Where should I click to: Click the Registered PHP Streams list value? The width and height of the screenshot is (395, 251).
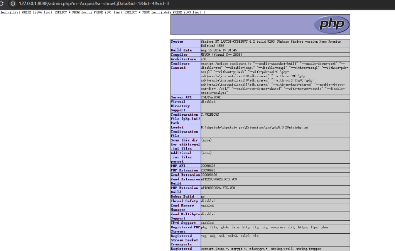[265, 227]
